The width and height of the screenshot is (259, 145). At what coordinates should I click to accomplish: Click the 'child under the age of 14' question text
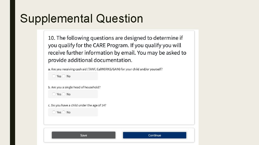coord(77,105)
